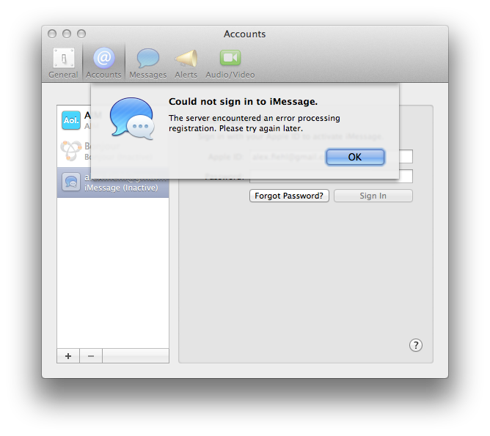
Task: Open the General preferences pane
Action: coord(63,63)
